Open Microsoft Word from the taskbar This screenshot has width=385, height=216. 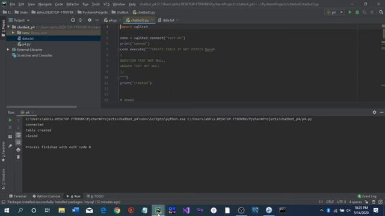75,211
